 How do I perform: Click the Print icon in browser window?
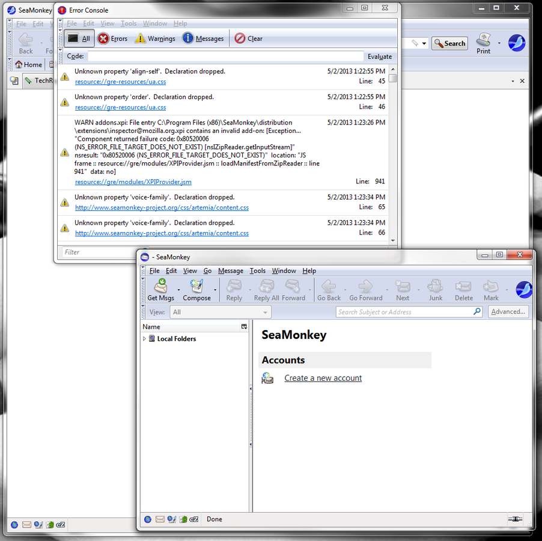(483, 40)
